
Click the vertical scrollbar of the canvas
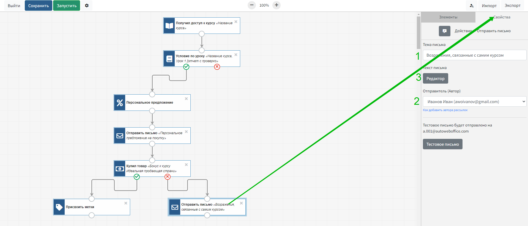(418, 33)
